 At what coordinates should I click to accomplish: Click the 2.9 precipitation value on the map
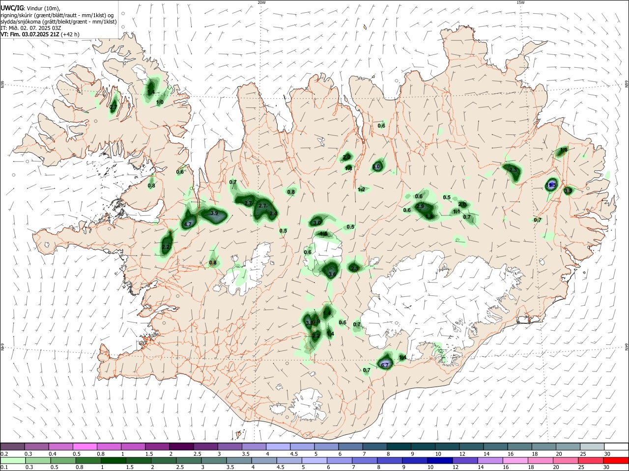tap(420, 207)
